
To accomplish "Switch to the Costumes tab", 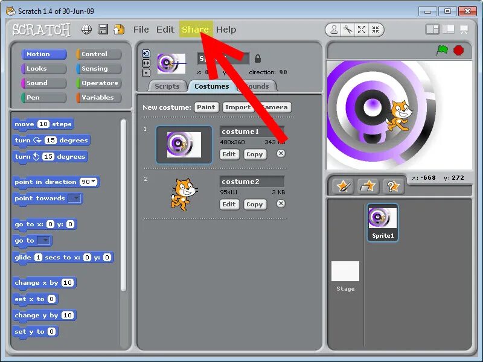I will point(212,86).
